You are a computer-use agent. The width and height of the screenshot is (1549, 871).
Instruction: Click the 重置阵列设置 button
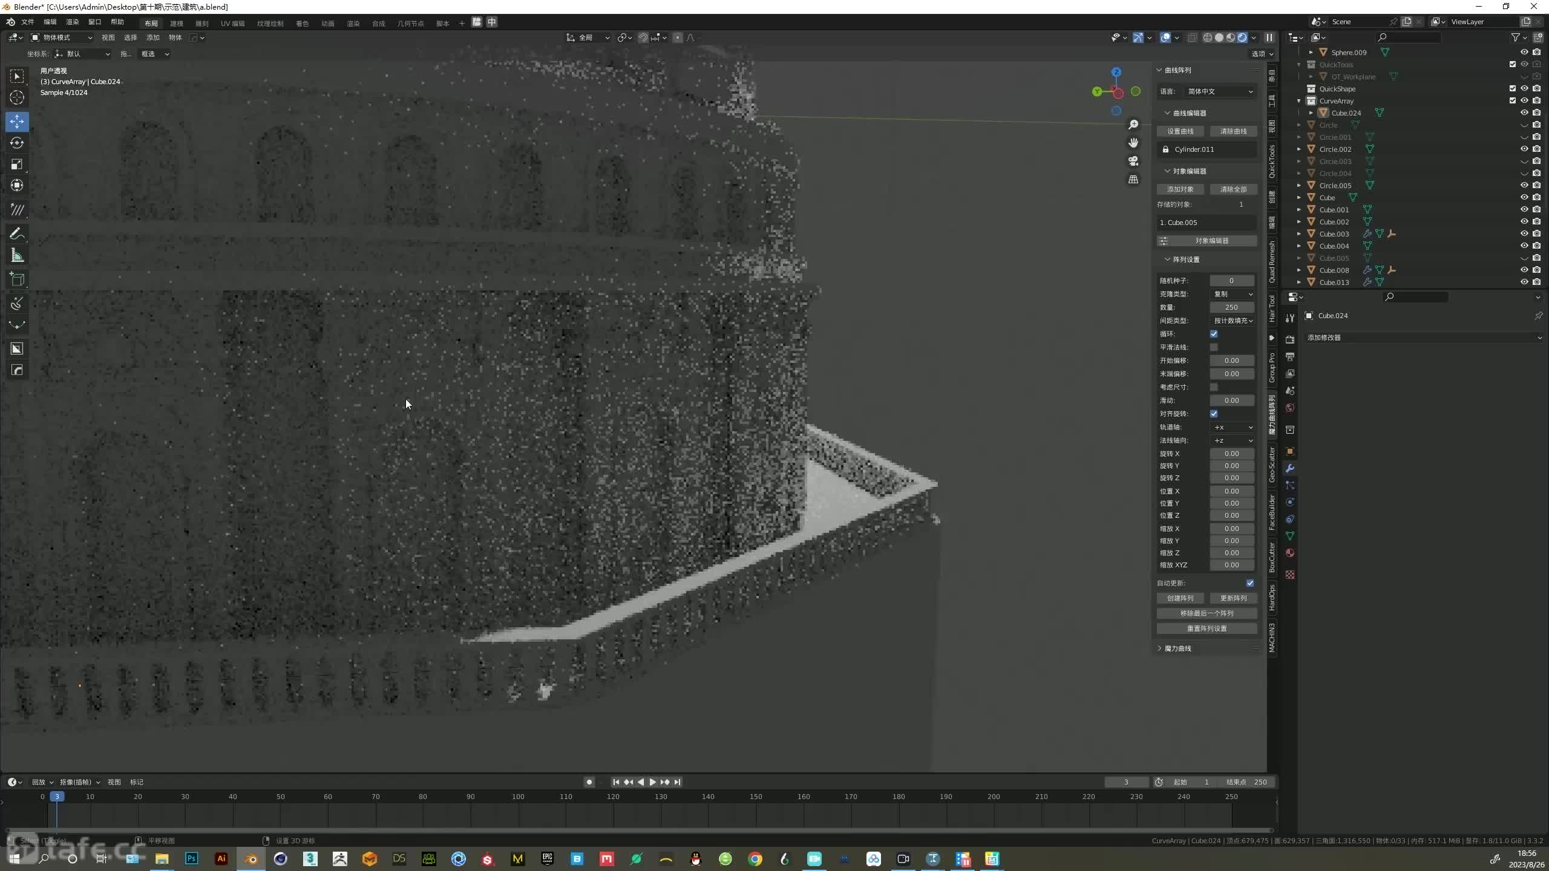(1207, 628)
